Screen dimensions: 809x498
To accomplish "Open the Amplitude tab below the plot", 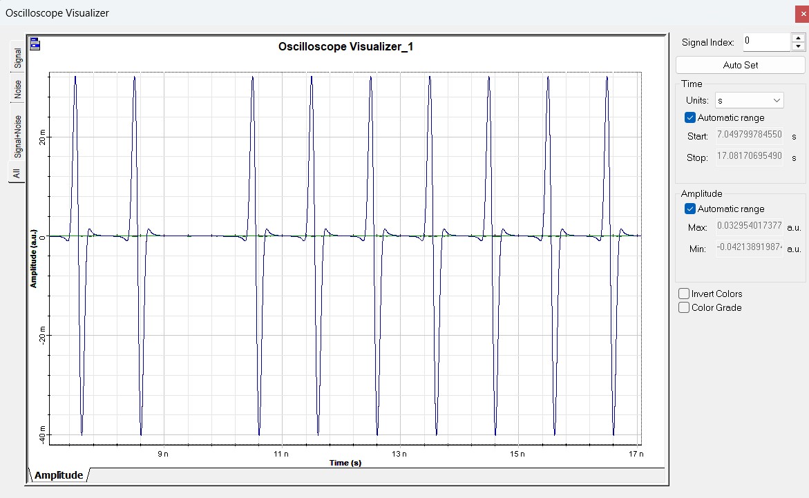I will tap(59, 475).
